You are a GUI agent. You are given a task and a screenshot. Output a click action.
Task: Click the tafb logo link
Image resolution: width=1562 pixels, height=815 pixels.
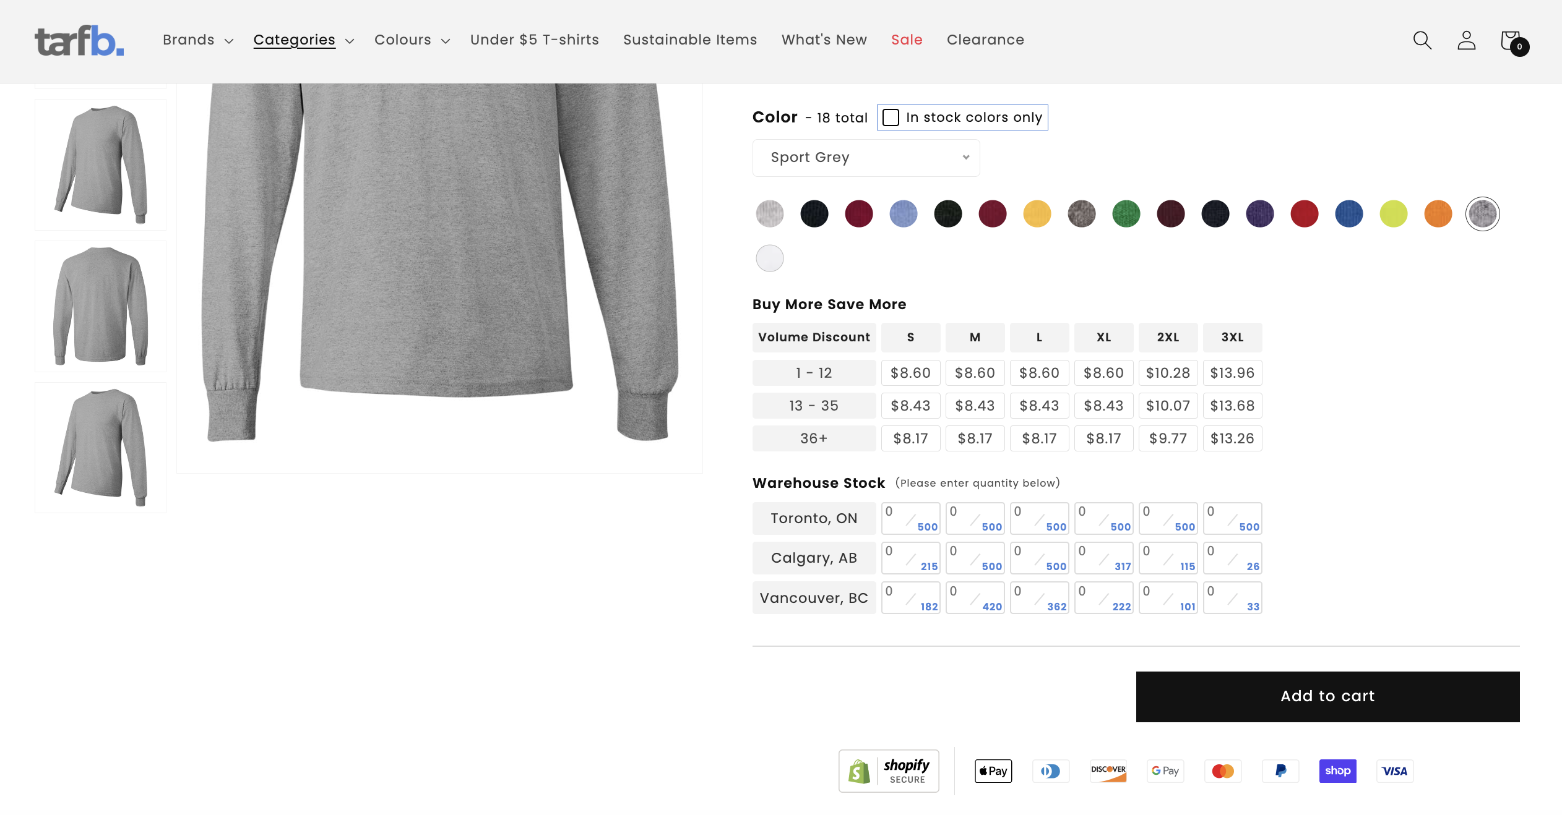79,41
